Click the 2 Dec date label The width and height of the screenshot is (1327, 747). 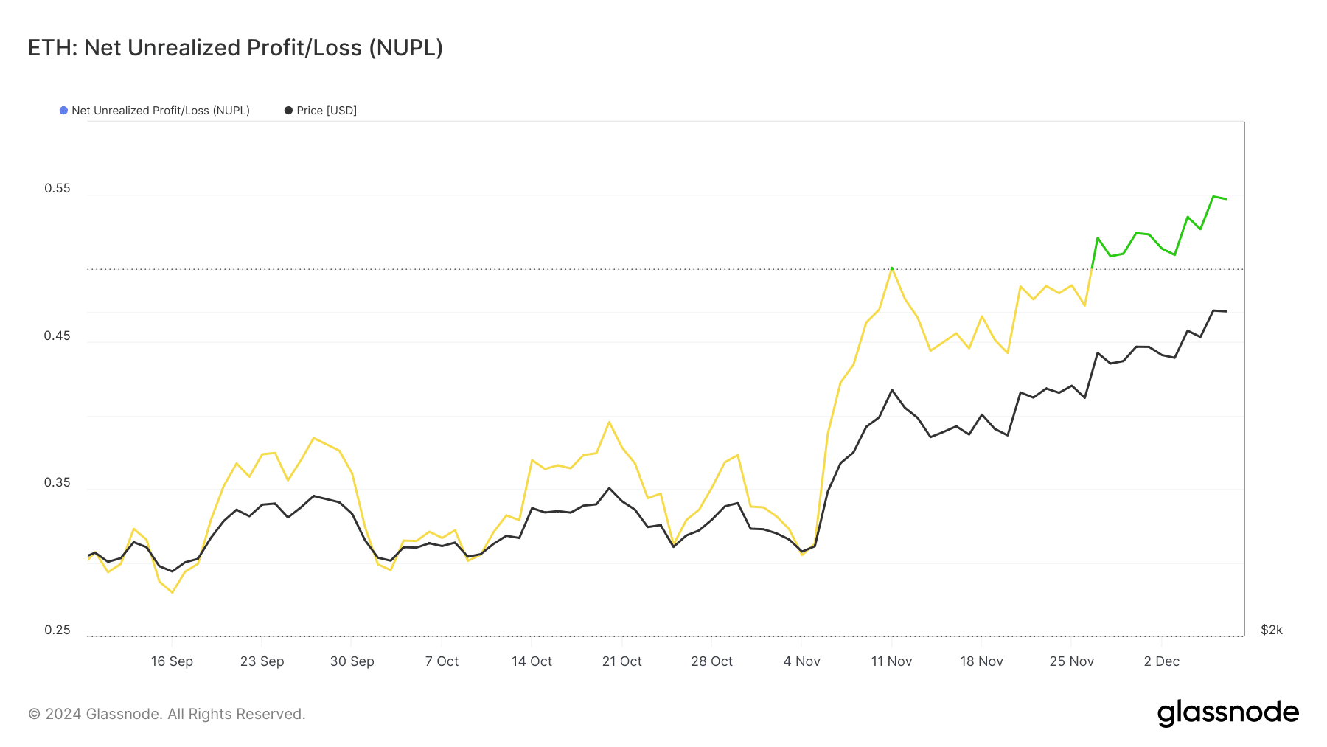point(1161,661)
